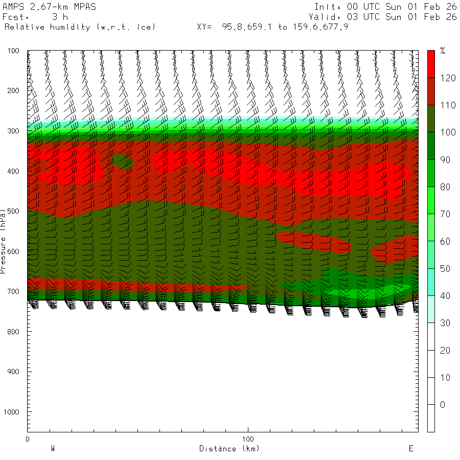
Task: Click the small olive pocket inside red near 380 hPa
Action: tap(123, 161)
